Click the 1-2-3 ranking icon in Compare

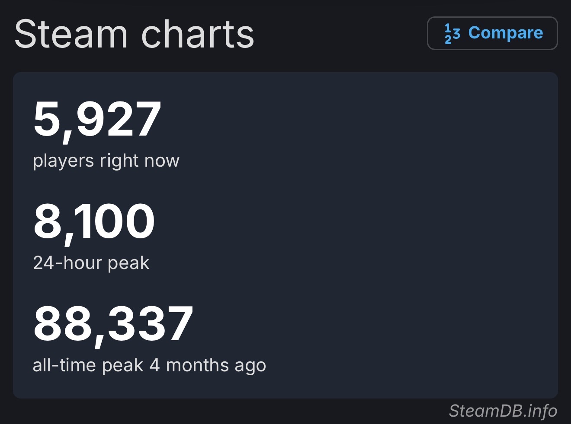452,34
